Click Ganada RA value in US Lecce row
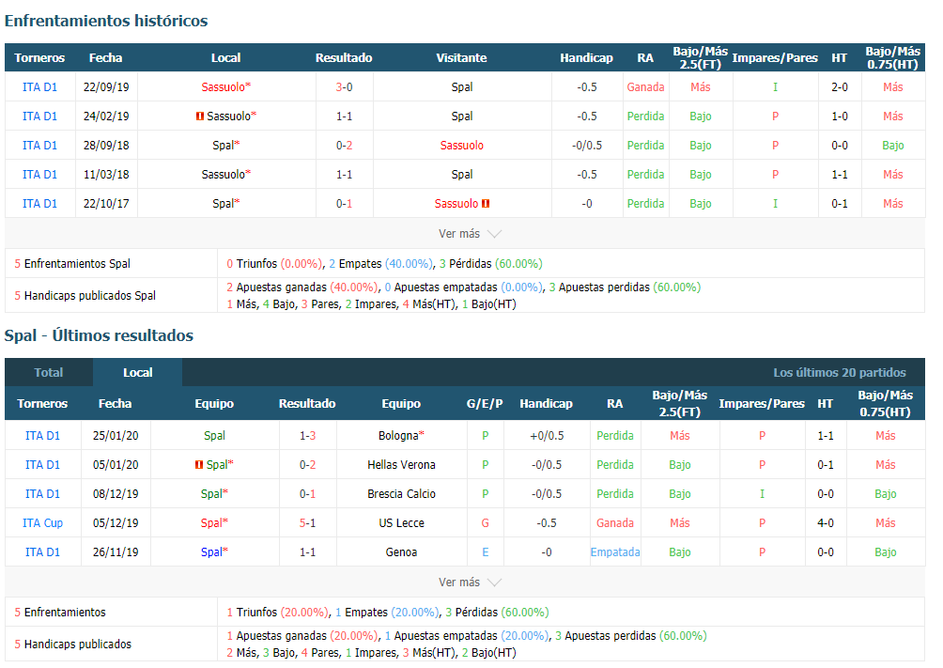 click(x=614, y=523)
